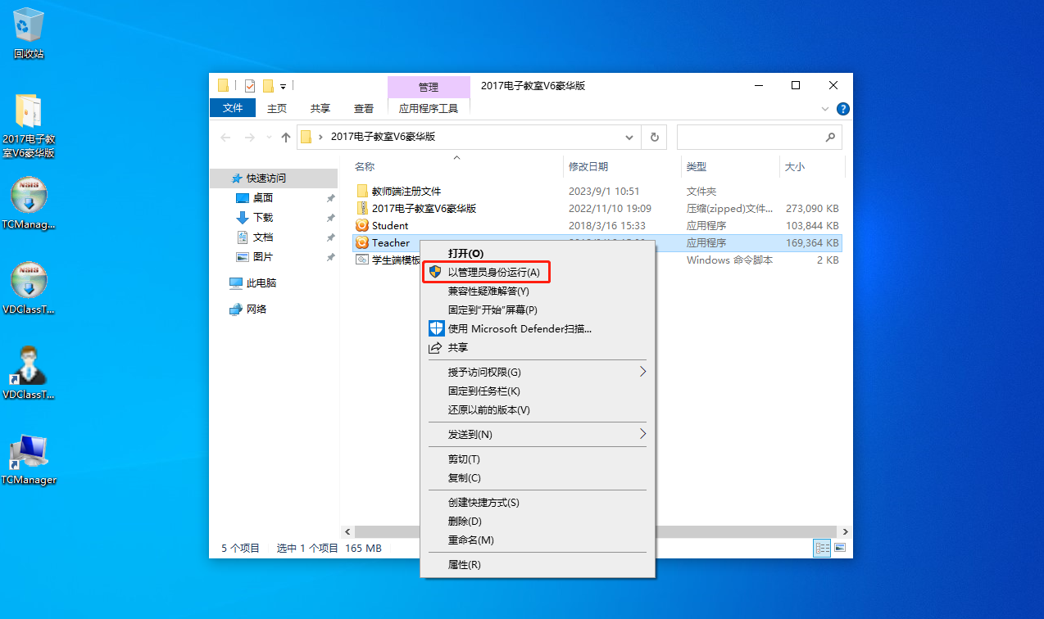
Task: Choose 创建快捷方式(S)
Action: pyautogui.click(x=537, y=502)
